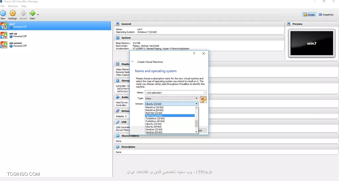Click the Shared folders section icon

[118, 136]
